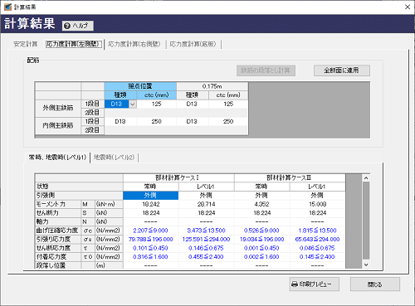Open the 印刷プレビュー print preview
This screenshot has height=306, width=415.
pos(315,284)
